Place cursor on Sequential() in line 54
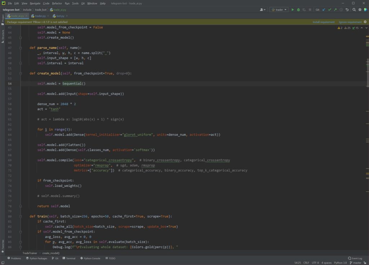 coord(74,84)
